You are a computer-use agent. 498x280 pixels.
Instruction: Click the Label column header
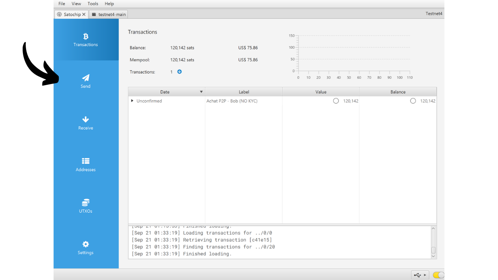[x=244, y=92]
